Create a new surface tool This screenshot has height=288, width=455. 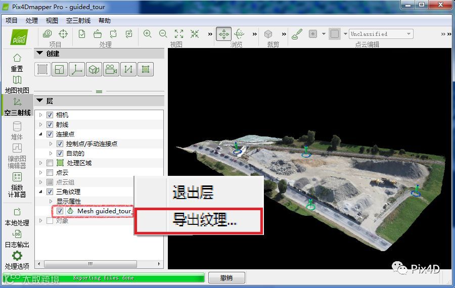[x=146, y=69]
